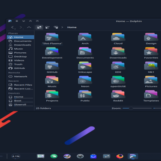The image size is (161, 161).
Task: Adjust the Zoom slider handle
Action: [131, 108]
